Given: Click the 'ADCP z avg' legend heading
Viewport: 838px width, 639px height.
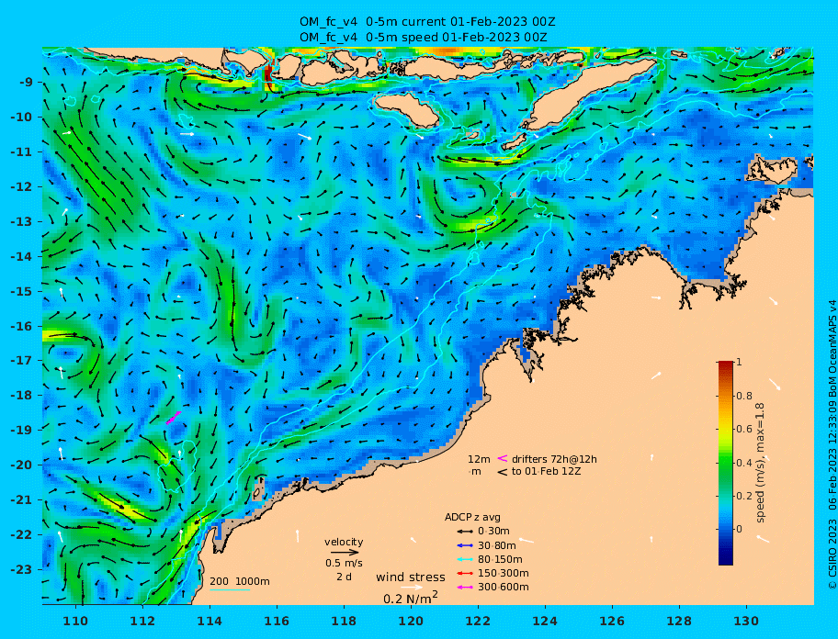Looking at the screenshot, I should coord(472,517).
